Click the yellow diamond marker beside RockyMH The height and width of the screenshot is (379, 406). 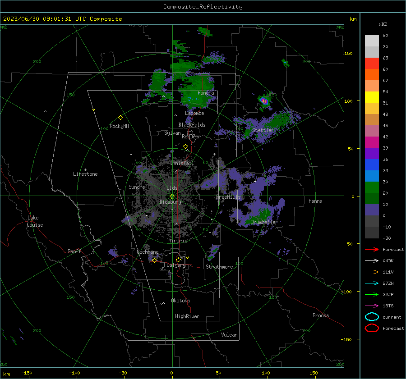point(120,118)
